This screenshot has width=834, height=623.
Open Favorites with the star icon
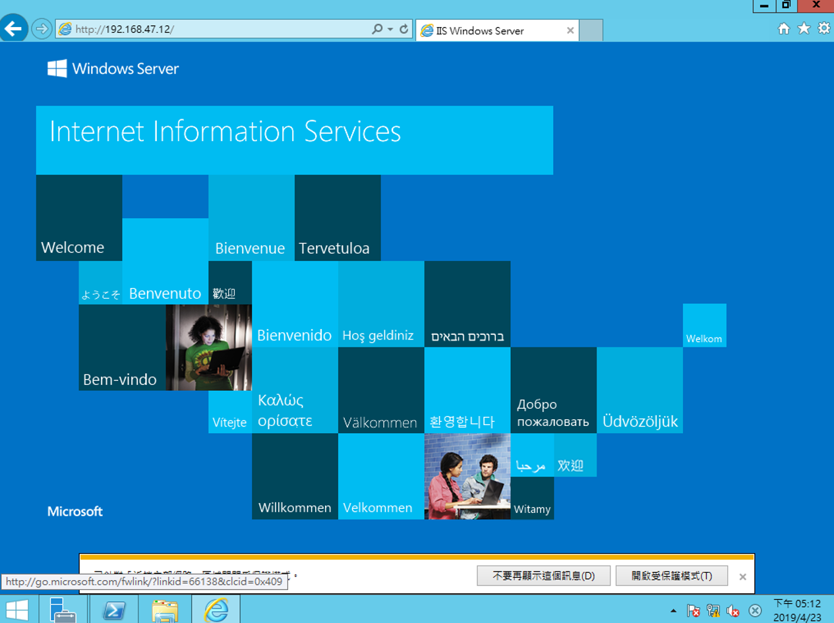(804, 28)
